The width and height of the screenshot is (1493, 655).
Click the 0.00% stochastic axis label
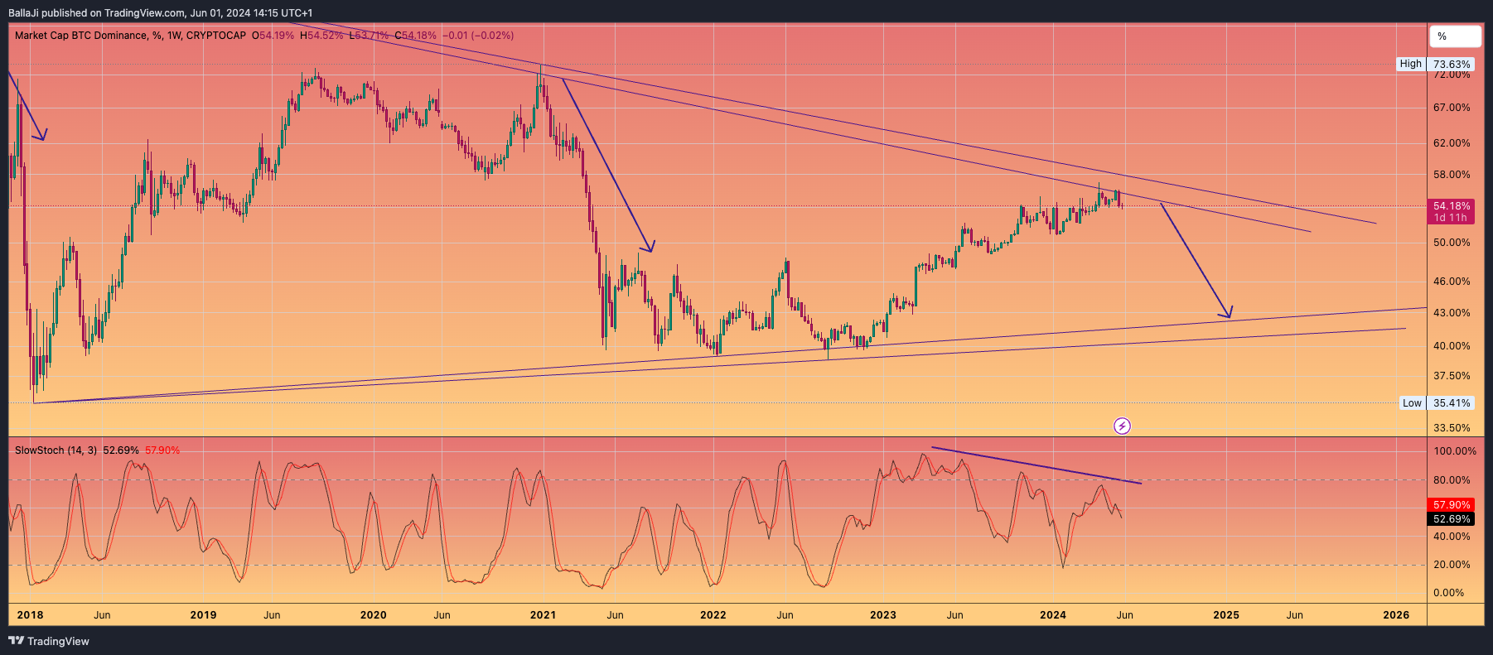[1449, 593]
